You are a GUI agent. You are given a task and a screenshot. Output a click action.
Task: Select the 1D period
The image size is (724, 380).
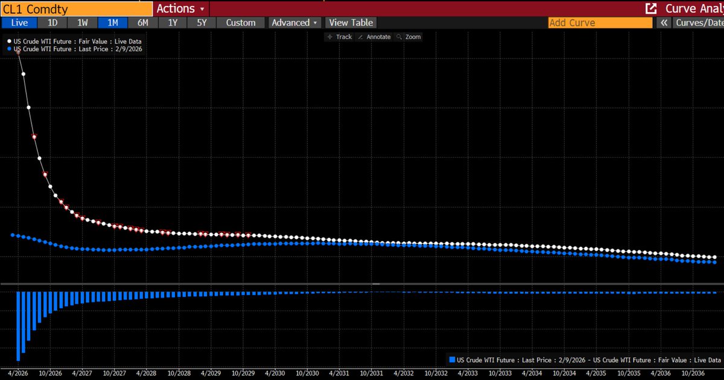(x=52, y=22)
